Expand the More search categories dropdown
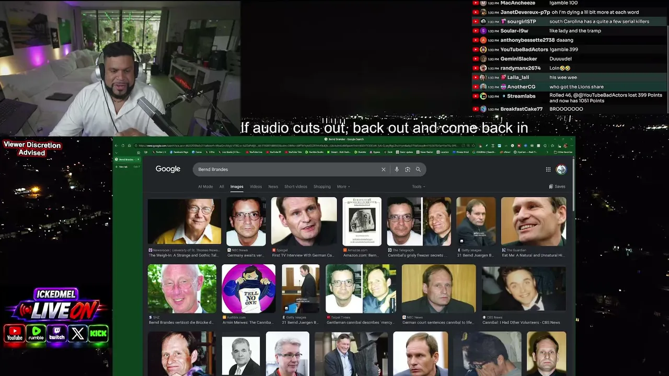Screen dimensions: 669x376 pyautogui.click(x=343, y=186)
